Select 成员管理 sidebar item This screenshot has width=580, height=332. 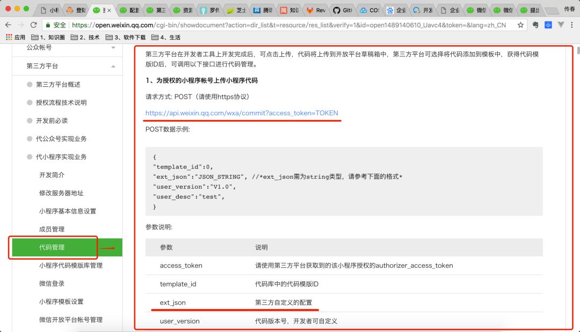52,230
